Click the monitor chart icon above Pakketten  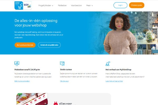[x=17, y=64]
